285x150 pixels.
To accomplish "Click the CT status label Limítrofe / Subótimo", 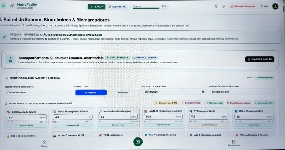I will (208, 125).
